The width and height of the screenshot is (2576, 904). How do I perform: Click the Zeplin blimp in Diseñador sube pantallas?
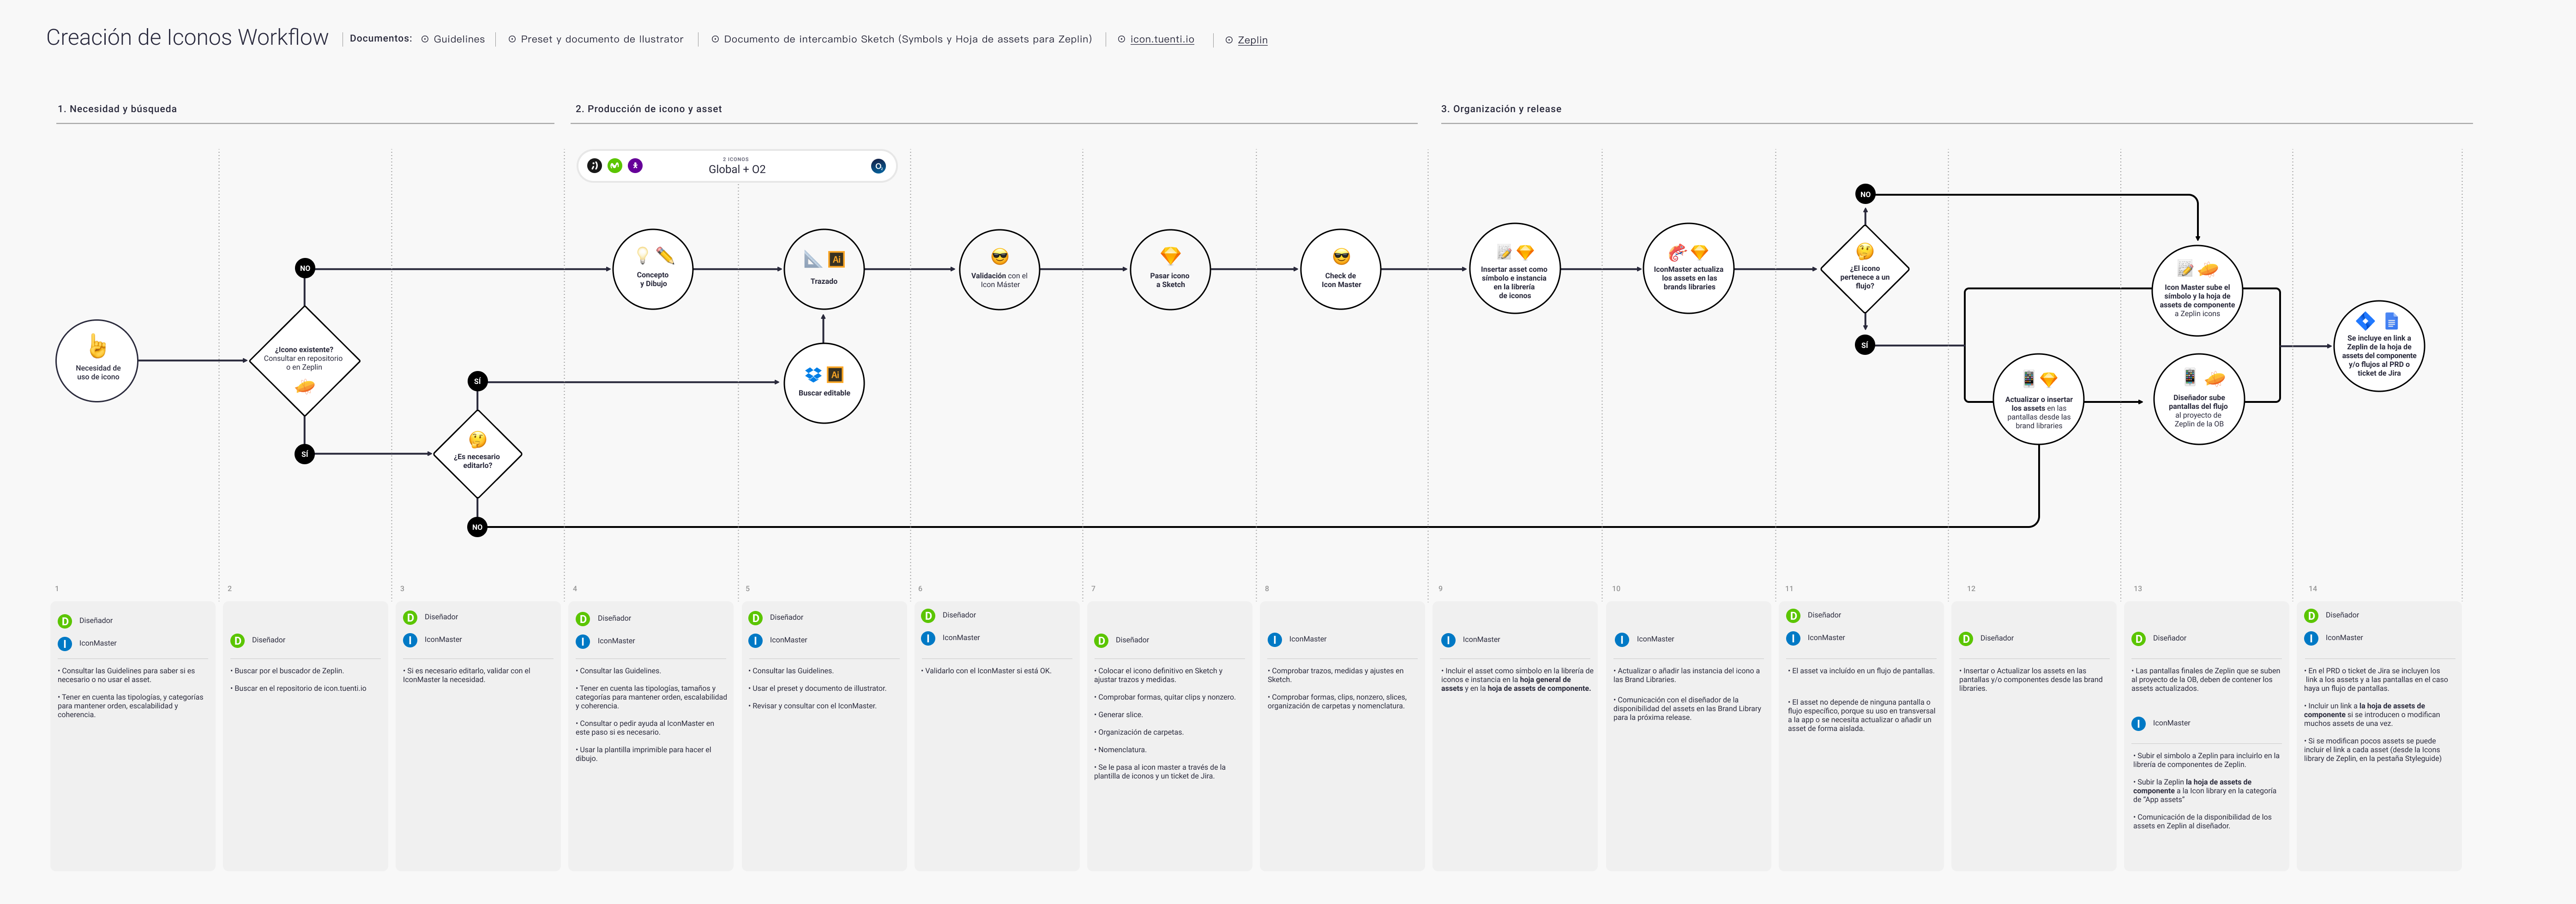pyautogui.click(x=2214, y=378)
